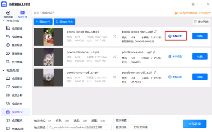Screen dimensions: 212x132
Task: Open 图片转换 in the sidebar
Action: pyautogui.click(x=17, y=62)
